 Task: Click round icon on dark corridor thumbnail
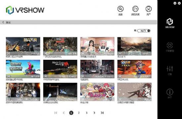coord(46,99)
